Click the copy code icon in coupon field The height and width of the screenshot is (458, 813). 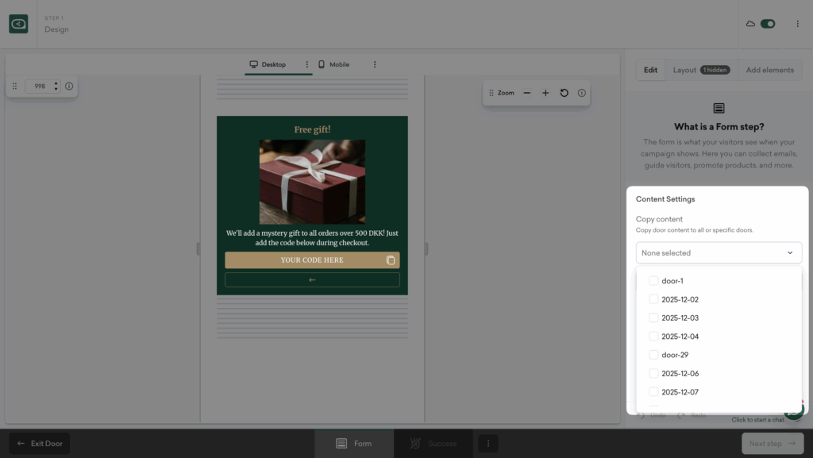pyautogui.click(x=390, y=260)
